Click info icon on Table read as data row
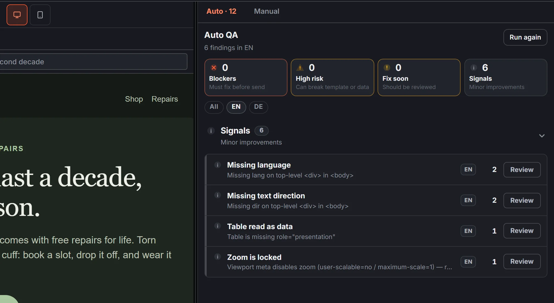The image size is (554, 303). click(217, 226)
